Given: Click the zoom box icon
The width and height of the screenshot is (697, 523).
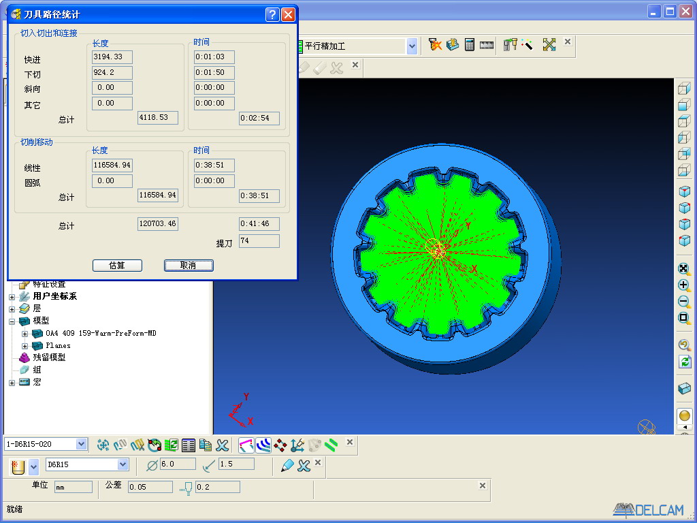Looking at the screenshot, I should point(684,318).
